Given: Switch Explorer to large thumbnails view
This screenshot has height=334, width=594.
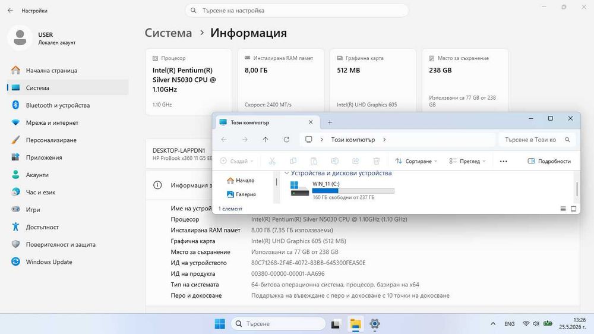Looking at the screenshot, I should (x=574, y=209).
